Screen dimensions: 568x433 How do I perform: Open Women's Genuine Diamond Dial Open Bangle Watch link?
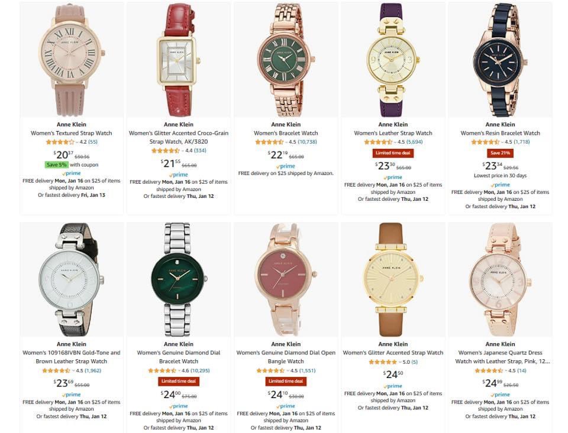(x=286, y=357)
